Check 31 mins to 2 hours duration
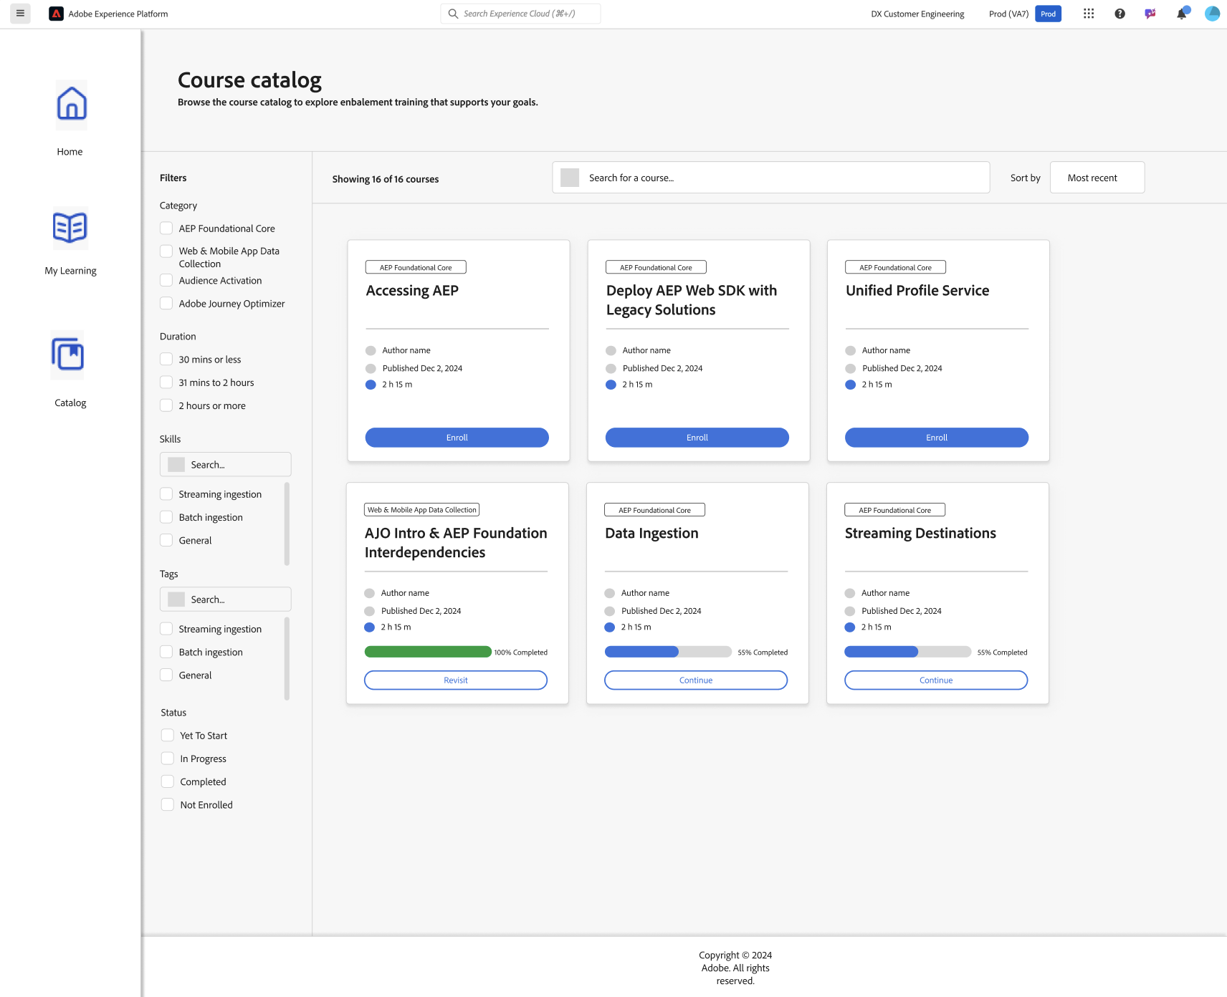This screenshot has height=997, width=1227. click(x=166, y=382)
